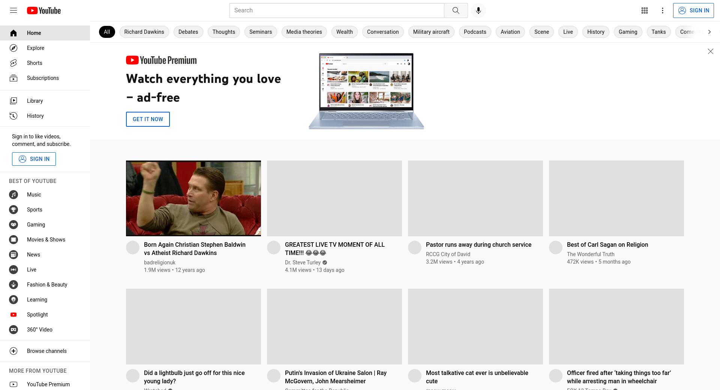Select the Gaming filter chip
Viewport: 720px width, 390px height.
(x=628, y=32)
